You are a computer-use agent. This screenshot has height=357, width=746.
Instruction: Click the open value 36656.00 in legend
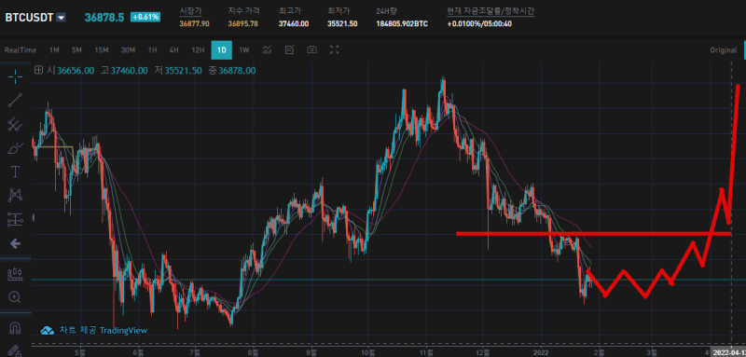76,70
